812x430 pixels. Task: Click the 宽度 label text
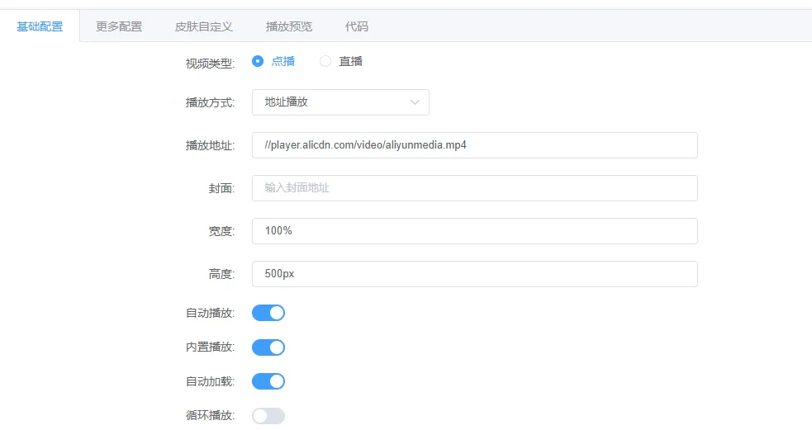pos(221,231)
